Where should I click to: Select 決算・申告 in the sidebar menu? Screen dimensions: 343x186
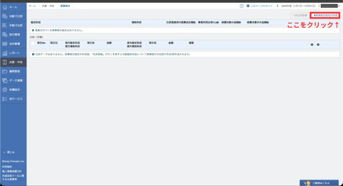13,62
